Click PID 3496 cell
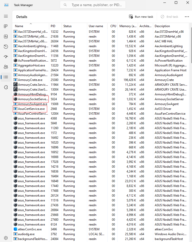This screenshot has width=192, height=242. [54, 229]
